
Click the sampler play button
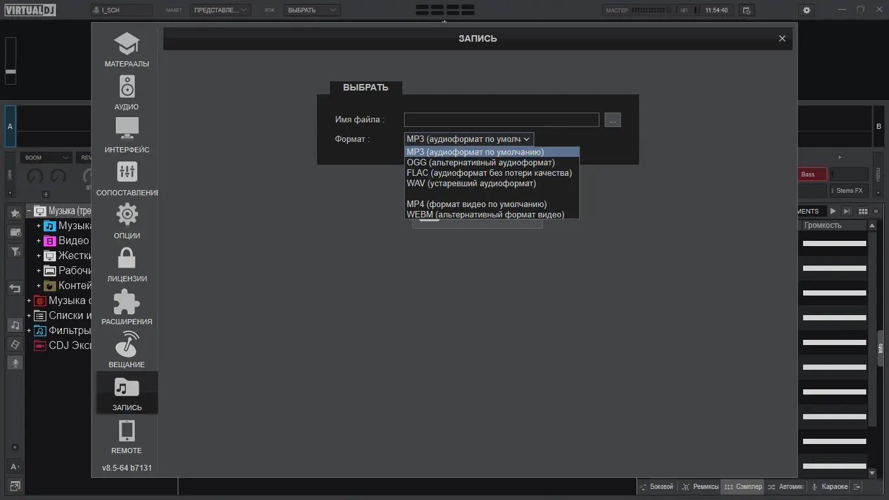pyautogui.click(x=832, y=211)
